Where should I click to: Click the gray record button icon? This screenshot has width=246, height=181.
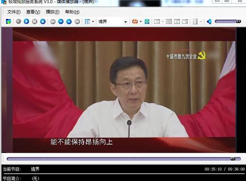click(18, 21)
